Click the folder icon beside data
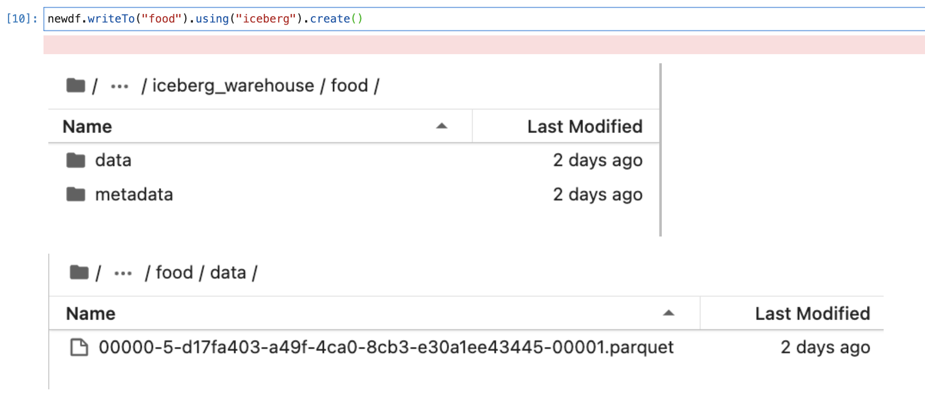Image resolution: width=925 pixels, height=414 pixels. (x=76, y=160)
